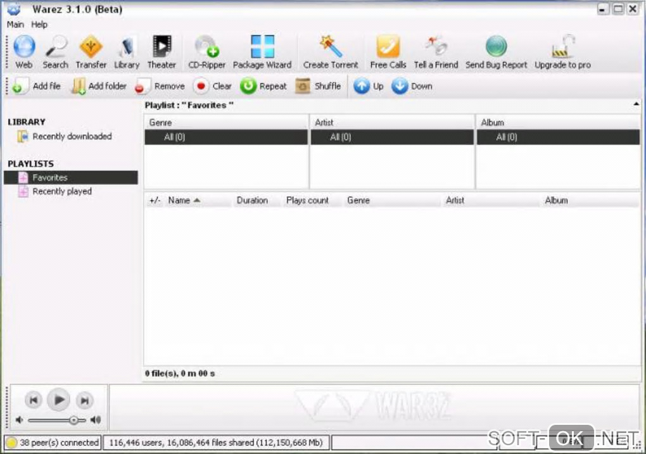
Task: Click the max volume speaker icon
Action: coord(96,420)
